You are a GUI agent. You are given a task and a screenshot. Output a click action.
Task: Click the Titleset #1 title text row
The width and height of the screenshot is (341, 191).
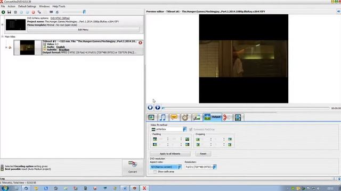pyautogui.click(x=90, y=41)
